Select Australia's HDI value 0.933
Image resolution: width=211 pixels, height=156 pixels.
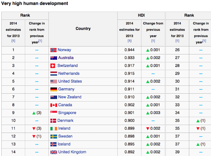pyautogui.click(x=130, y=58)
